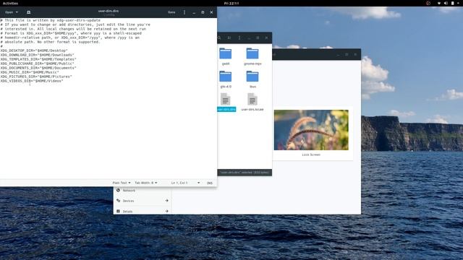Select the user-dirs.dirs file icon in Files
463x260 pixels.
click(x=226, y=100)
